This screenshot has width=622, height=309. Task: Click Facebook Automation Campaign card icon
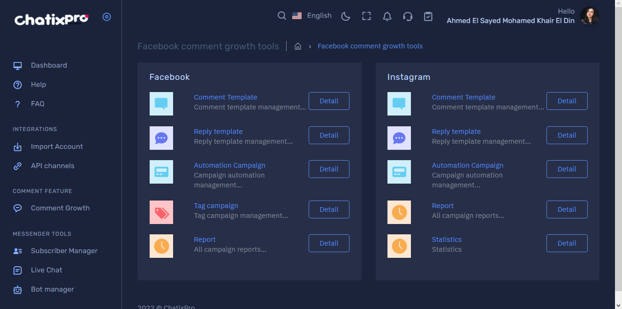pyautogui.click(x=161, y=172)
